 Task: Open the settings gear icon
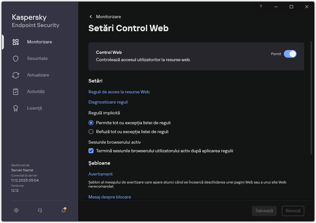pos(16,210)
